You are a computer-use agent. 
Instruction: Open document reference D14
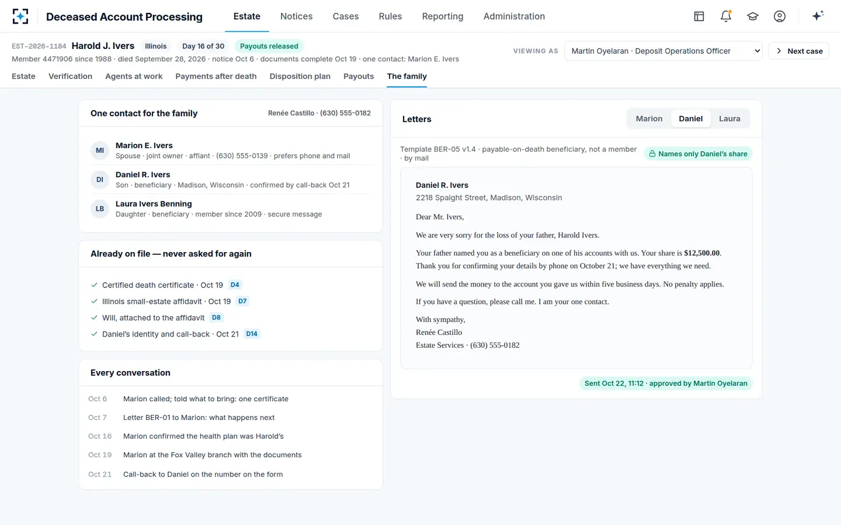pos(252,334)
